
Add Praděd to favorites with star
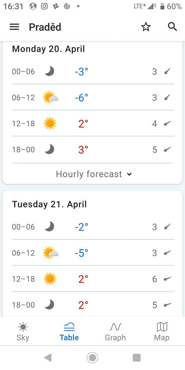pyautogui.click(x=146, y=27)
